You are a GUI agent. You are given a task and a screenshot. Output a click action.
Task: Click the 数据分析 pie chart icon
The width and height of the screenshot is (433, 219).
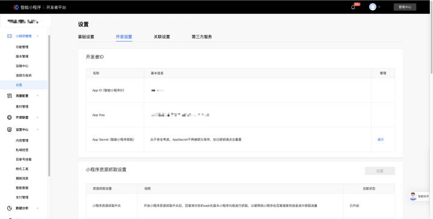click(10, 208)
